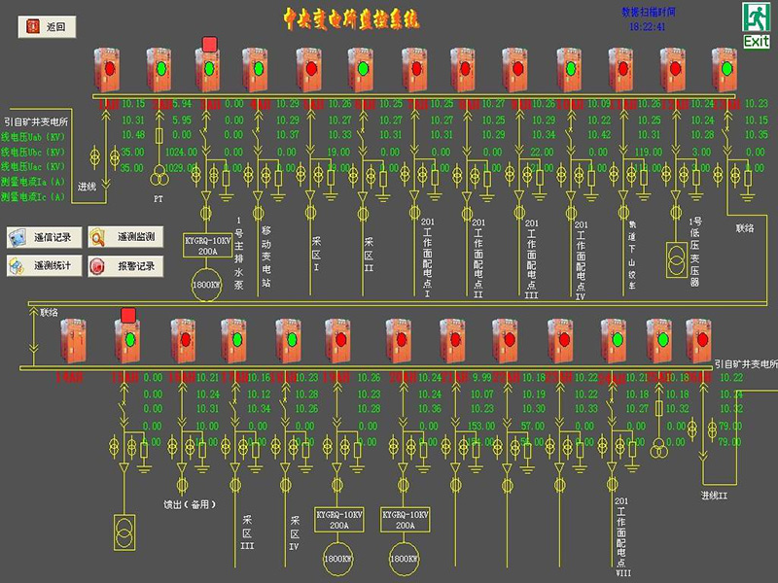Click the PT transformer symbol under 2AH
This screenshot has height=583, width=778.
(x=159, y=176)
